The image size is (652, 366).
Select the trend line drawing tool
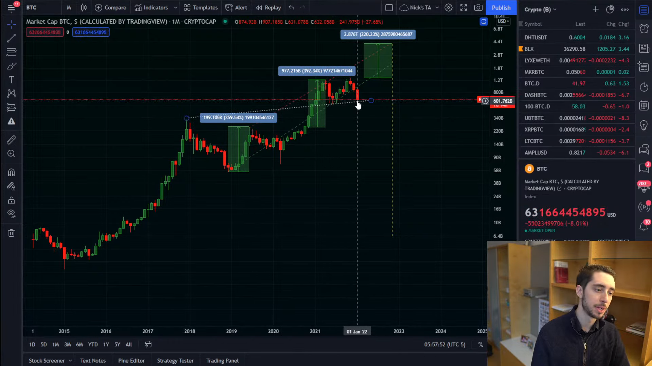click(11, 38)
